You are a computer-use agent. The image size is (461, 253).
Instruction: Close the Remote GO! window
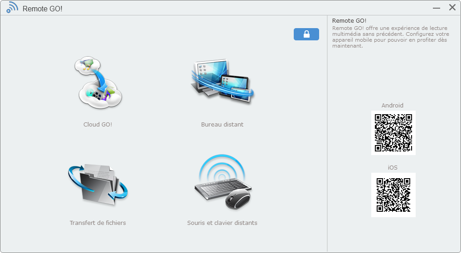coord(452,8)
